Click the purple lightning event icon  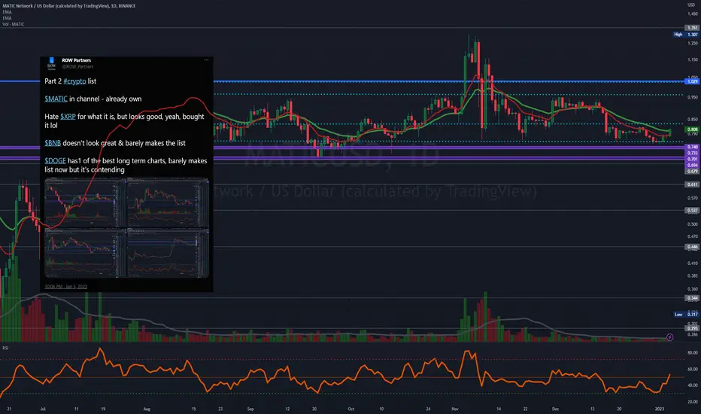click(669, 337)
